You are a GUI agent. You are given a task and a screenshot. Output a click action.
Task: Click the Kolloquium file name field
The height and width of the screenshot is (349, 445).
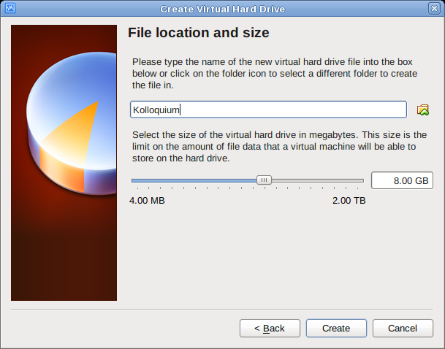point(268,110)
